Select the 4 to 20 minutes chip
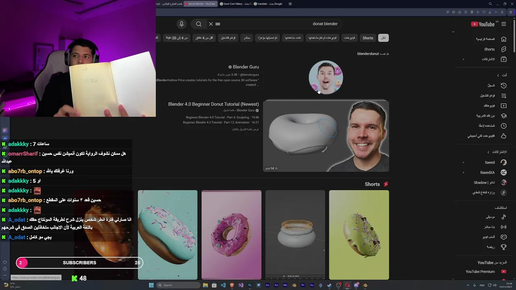516x290 pixels. (x=177, y=38)
